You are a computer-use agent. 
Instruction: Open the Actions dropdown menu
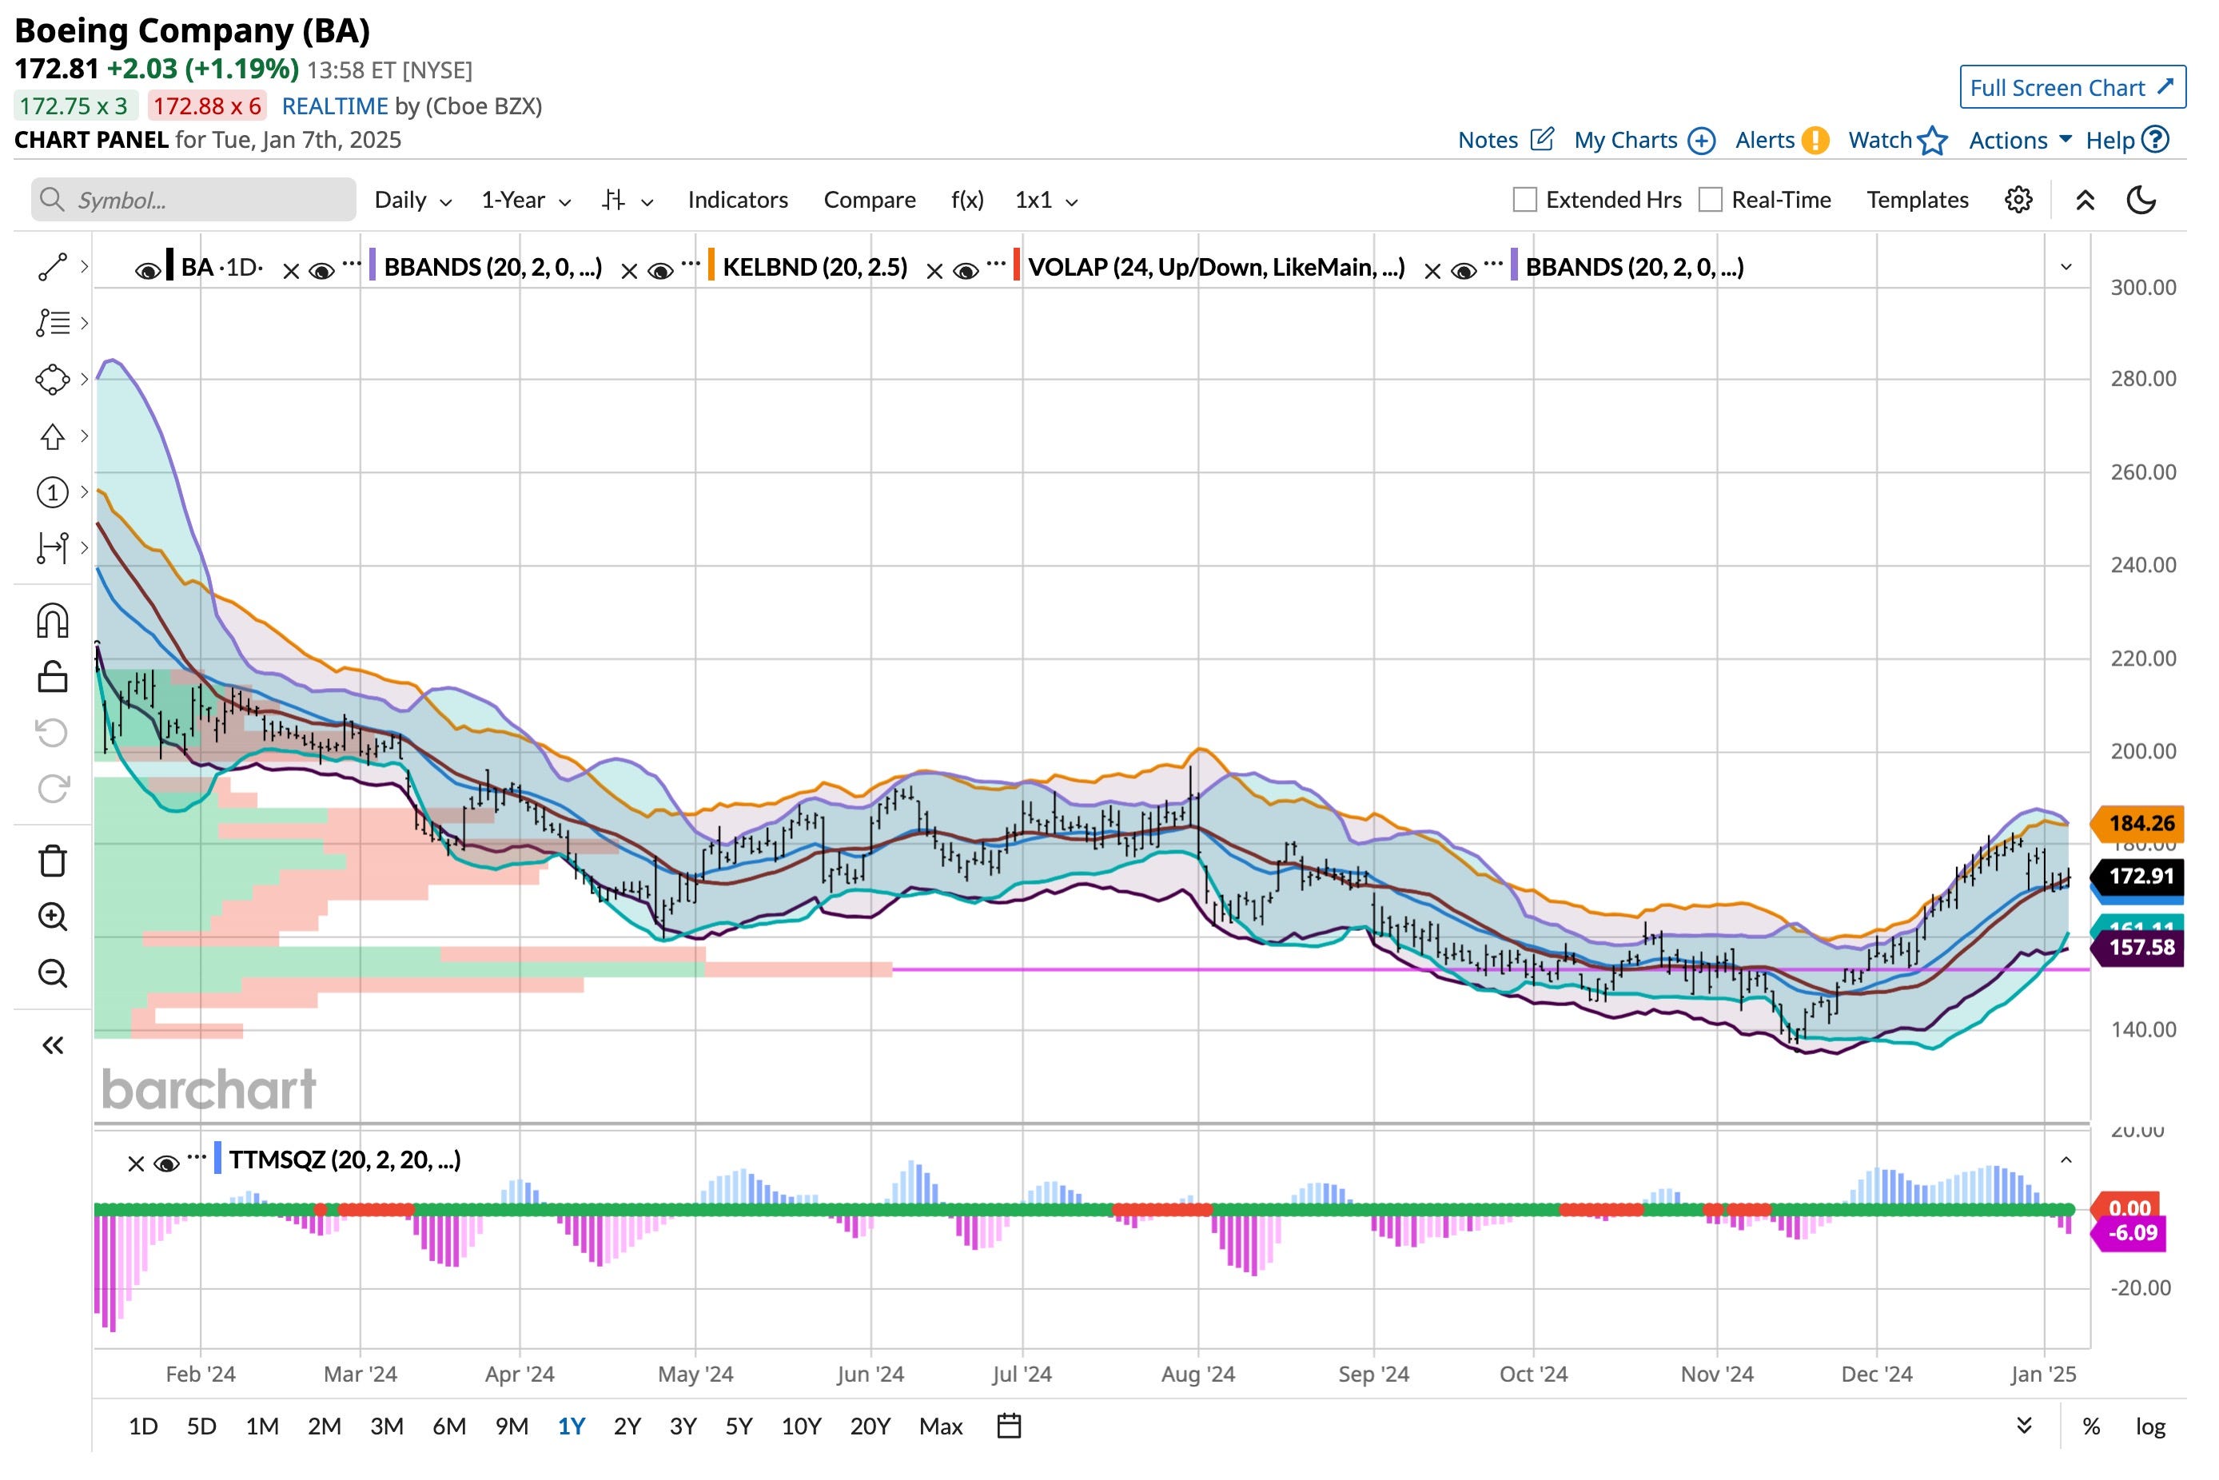[2019, 141]
